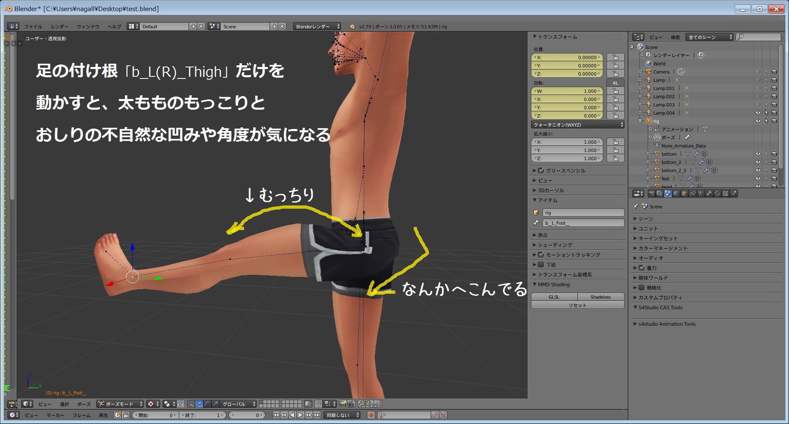
Task: Open the 同期しない sync dropdown
Action: pyautogui.click(x=342, y=415)
